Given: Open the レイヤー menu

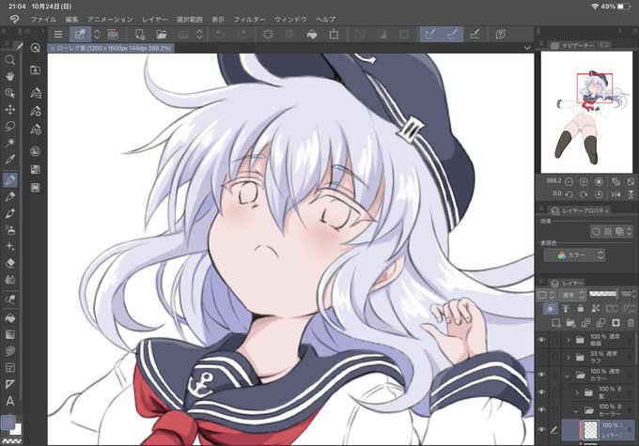Looking at the screenshot, I should [155, 19].
